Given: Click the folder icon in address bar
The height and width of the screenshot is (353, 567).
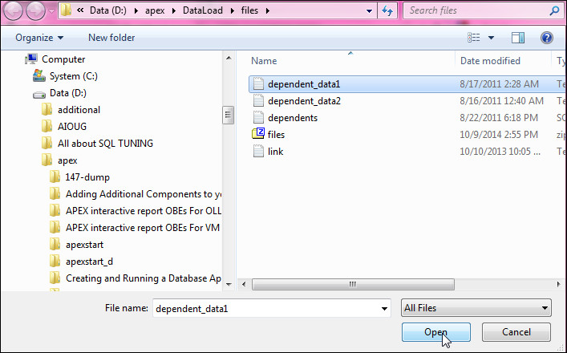Looking at the screenshot, I should (x=66, y=10).
